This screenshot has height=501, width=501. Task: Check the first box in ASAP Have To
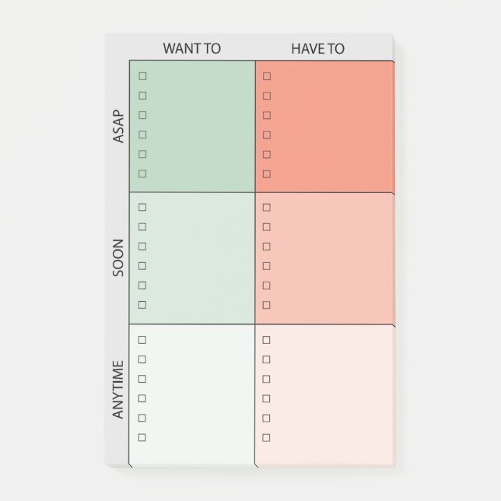click(x=267, y=76)
